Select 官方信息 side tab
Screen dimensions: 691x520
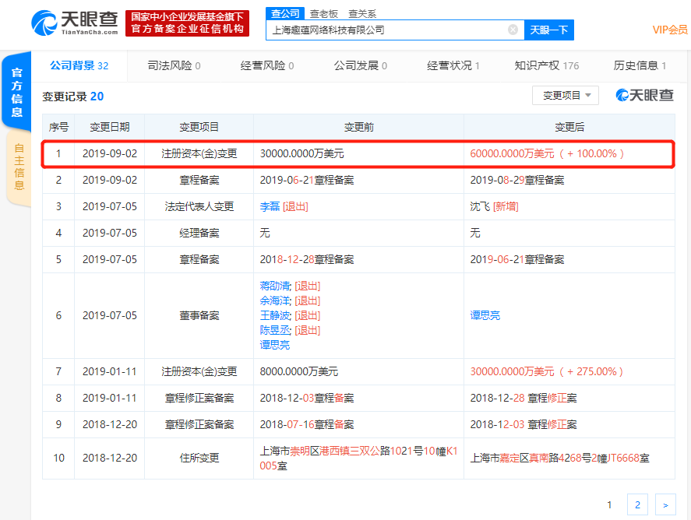click(16, 93)
